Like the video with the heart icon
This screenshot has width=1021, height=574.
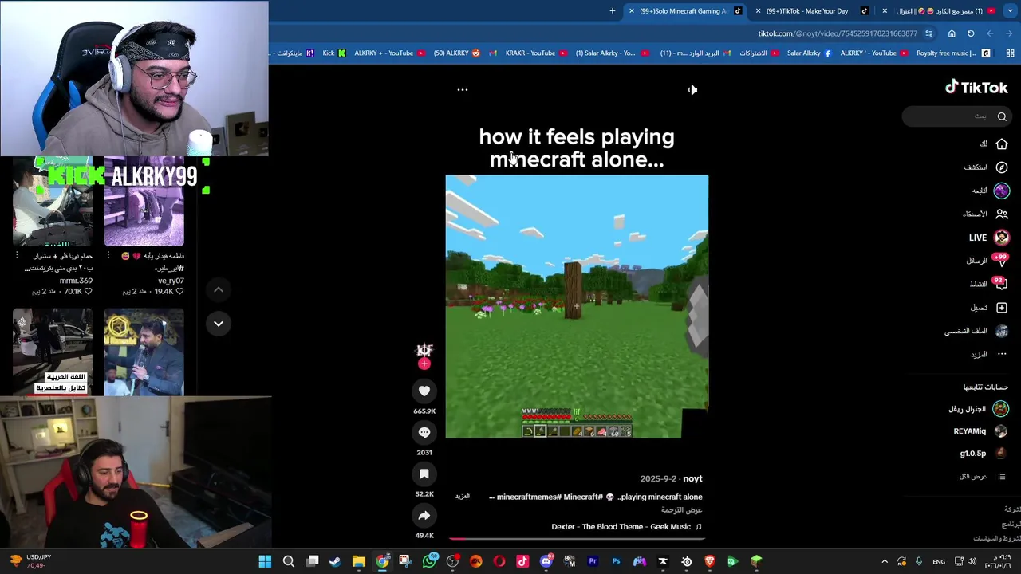(x=424, y=391)
